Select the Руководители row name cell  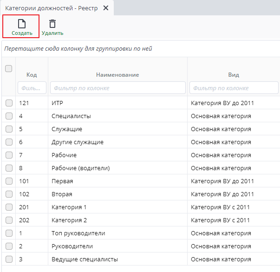(x=72, y=246)
